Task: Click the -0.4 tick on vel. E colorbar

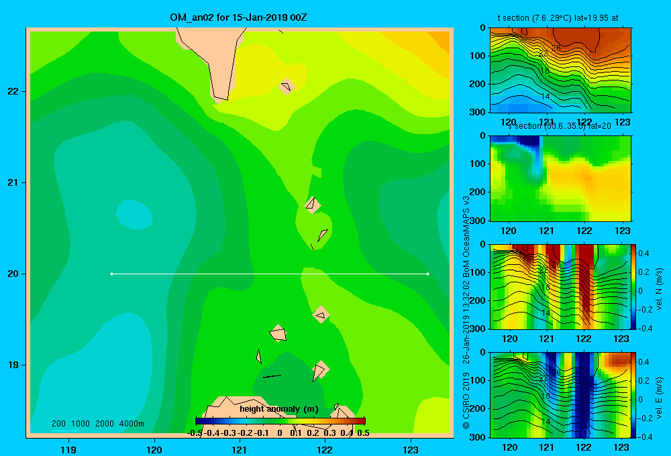Action: click(x=646, y=437)
